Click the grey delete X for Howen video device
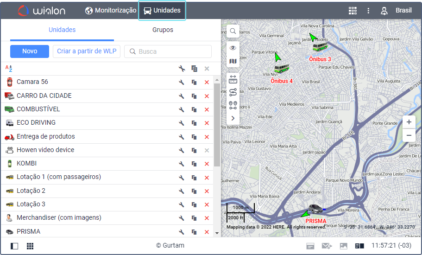Screen dimensions: 422x255 (x=207, y=150)
